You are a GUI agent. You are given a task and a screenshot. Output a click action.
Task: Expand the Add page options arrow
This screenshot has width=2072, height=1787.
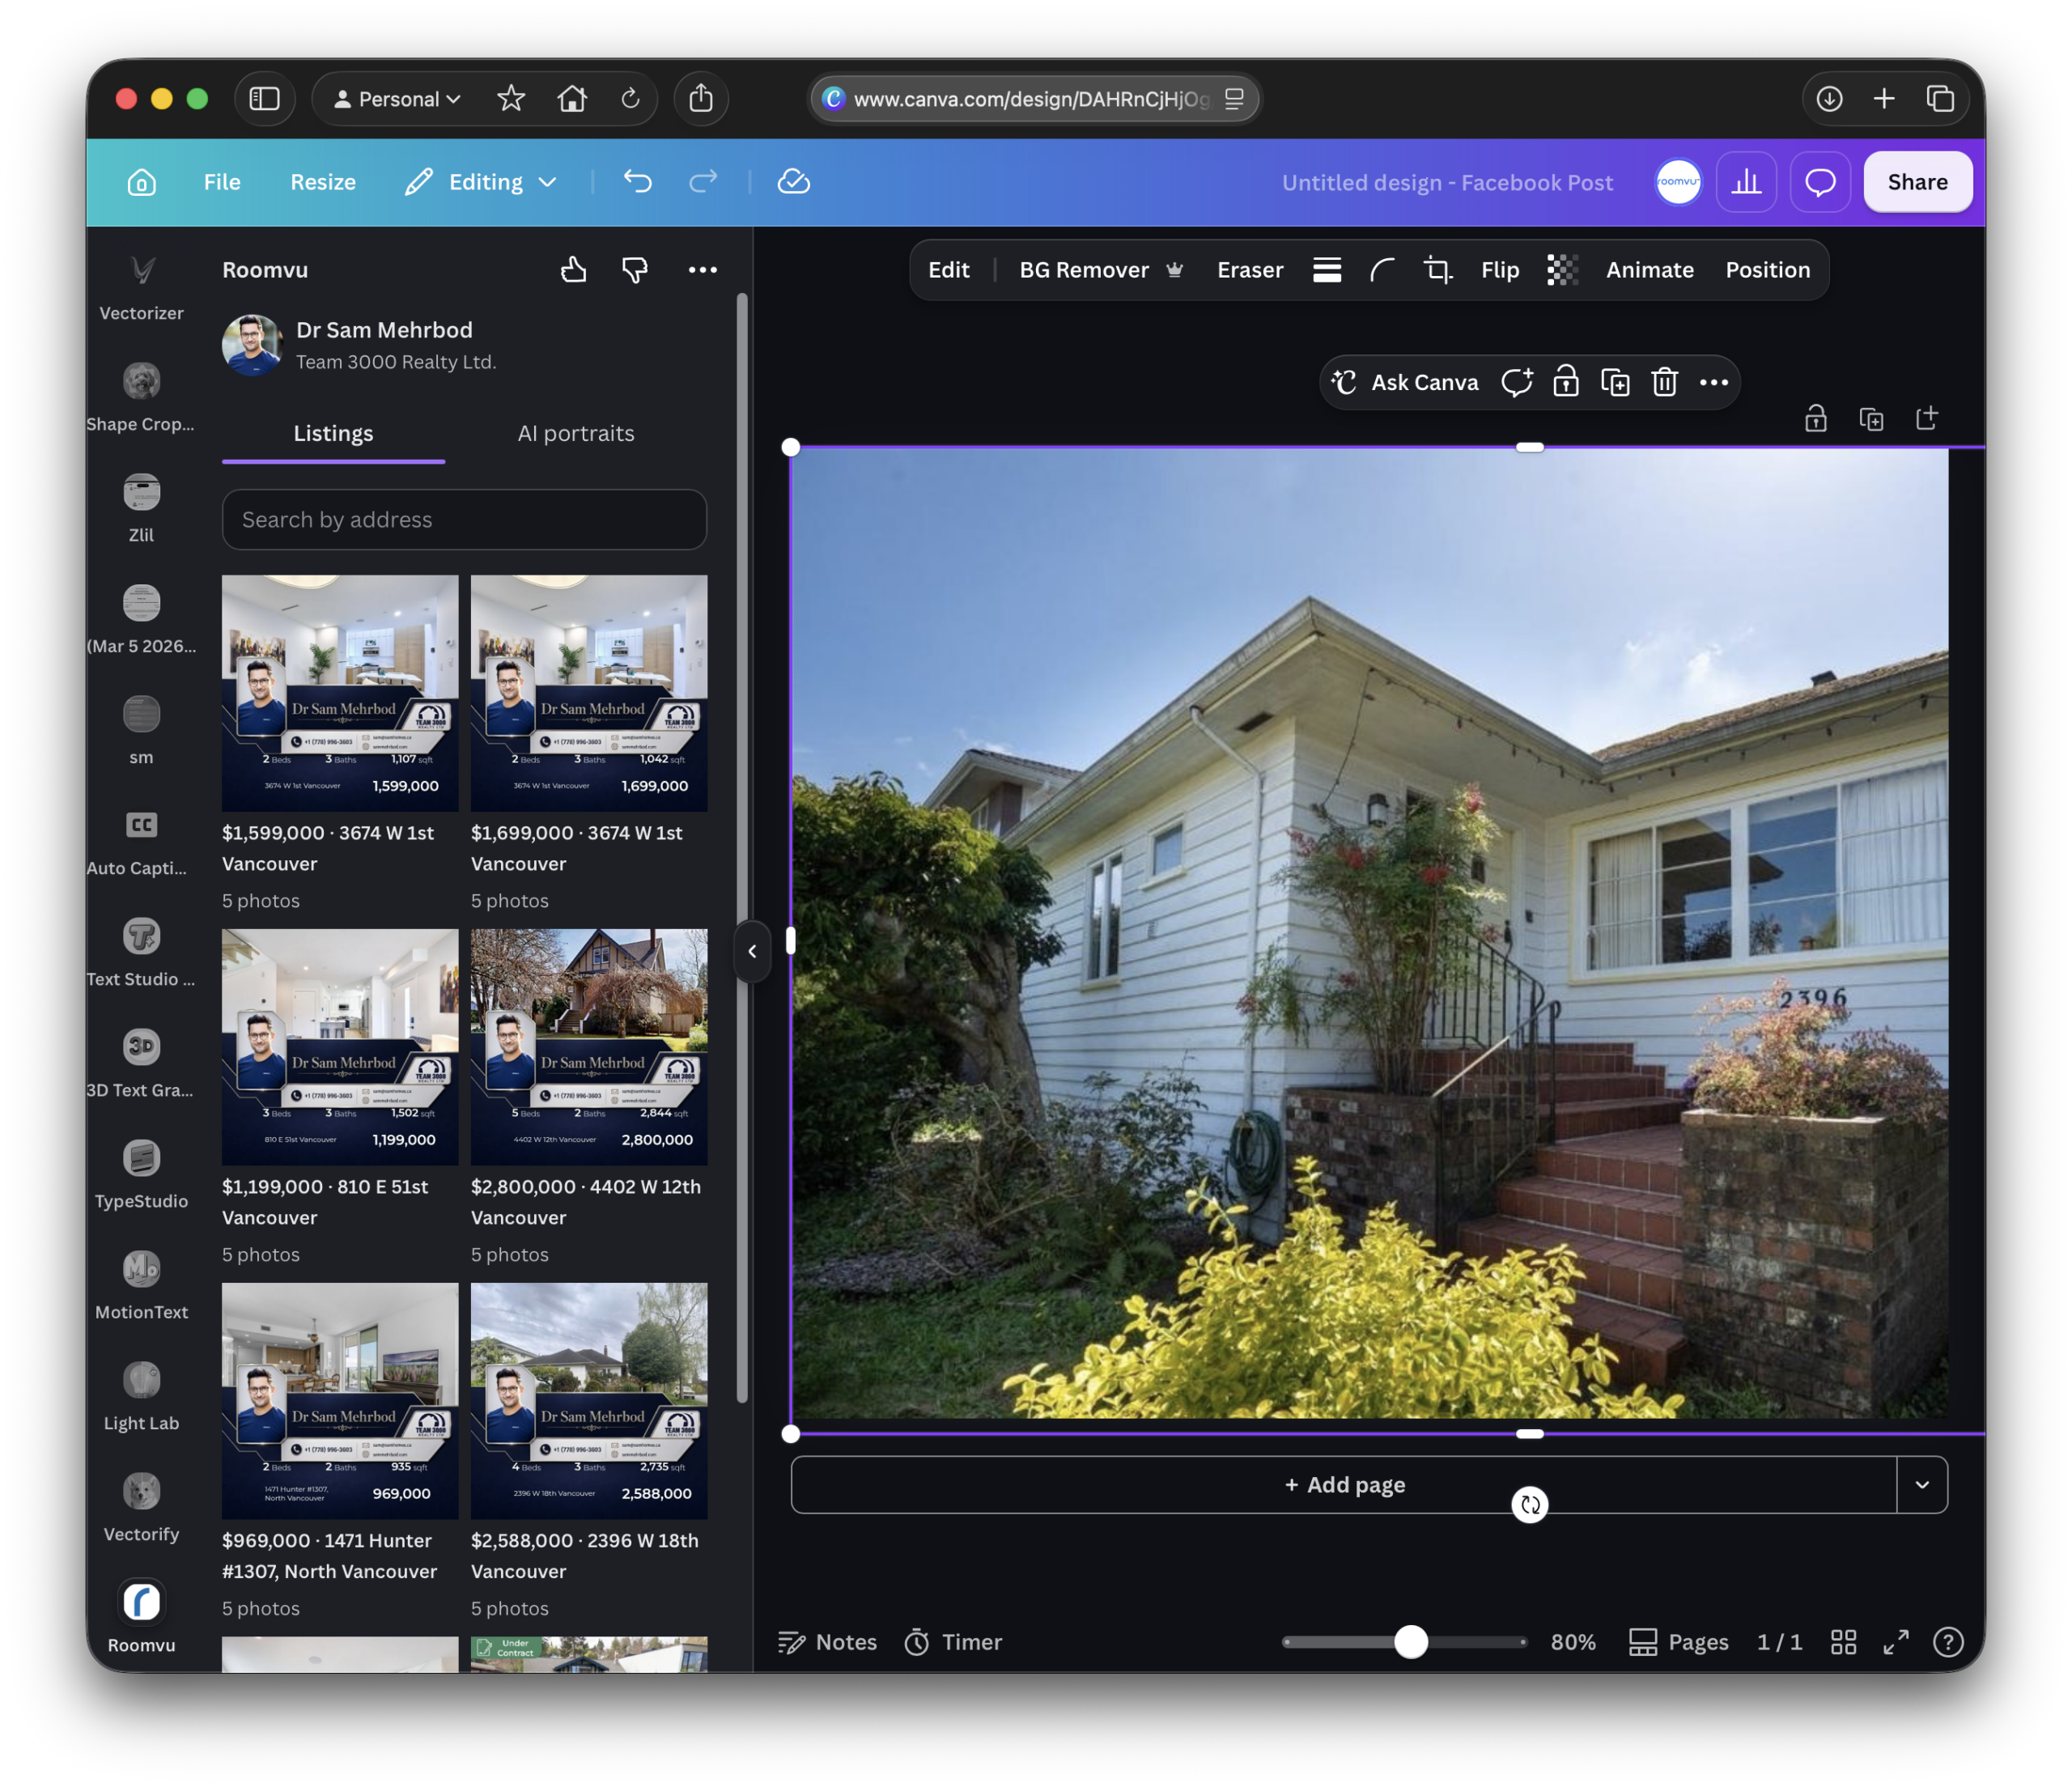1922,1484
